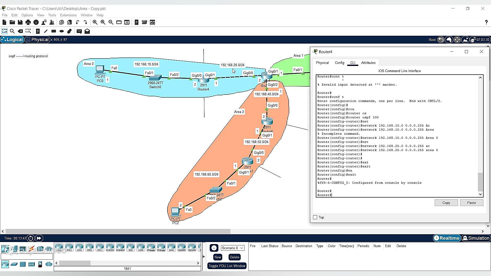Click the Copy button in CLI
This screenshot has width=491, height=276.
446,203
